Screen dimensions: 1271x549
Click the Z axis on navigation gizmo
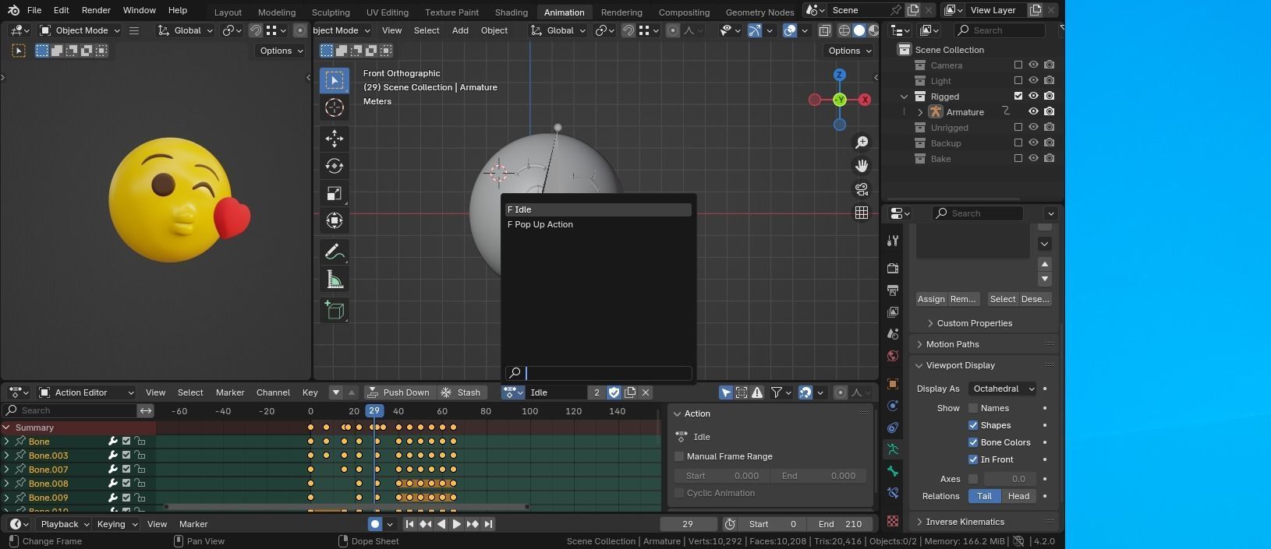[x=840, y=75]
